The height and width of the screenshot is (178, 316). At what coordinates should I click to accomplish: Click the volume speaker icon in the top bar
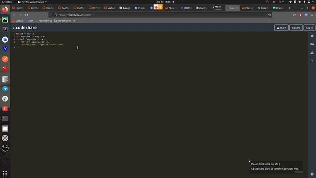(300, 2)
